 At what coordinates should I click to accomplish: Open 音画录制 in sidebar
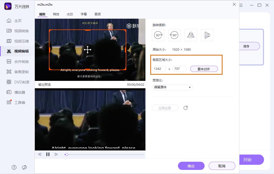click(17, 72)
